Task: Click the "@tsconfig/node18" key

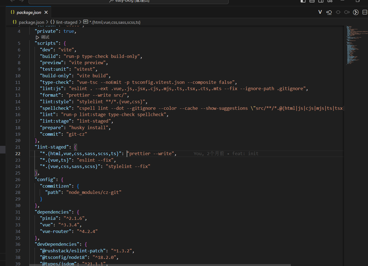Action: tap(63, 257)
